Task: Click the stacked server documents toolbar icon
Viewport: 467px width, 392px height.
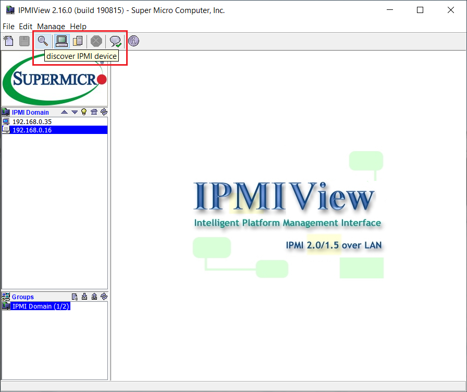Action: tap(78, 41)
